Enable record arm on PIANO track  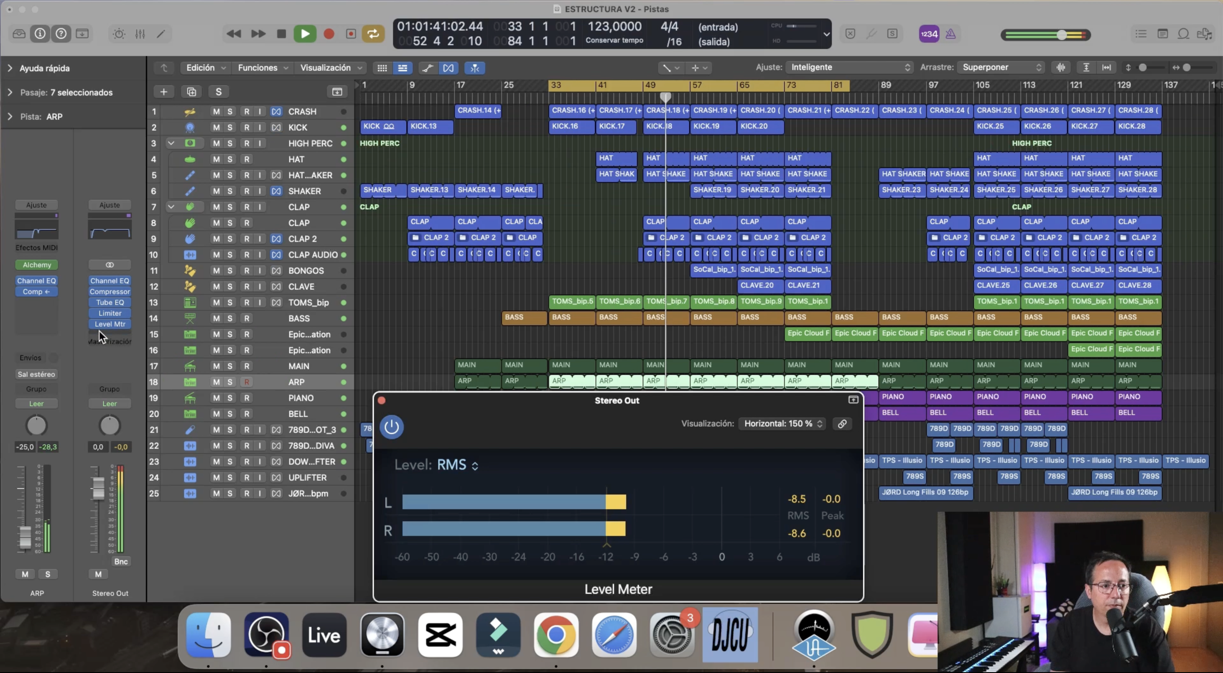[246, 398]
